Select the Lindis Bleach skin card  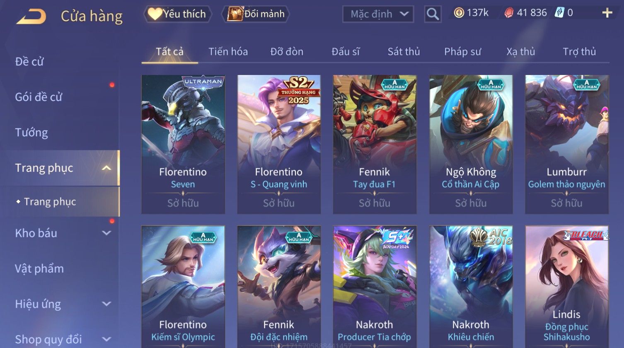(x=567, y=287)
